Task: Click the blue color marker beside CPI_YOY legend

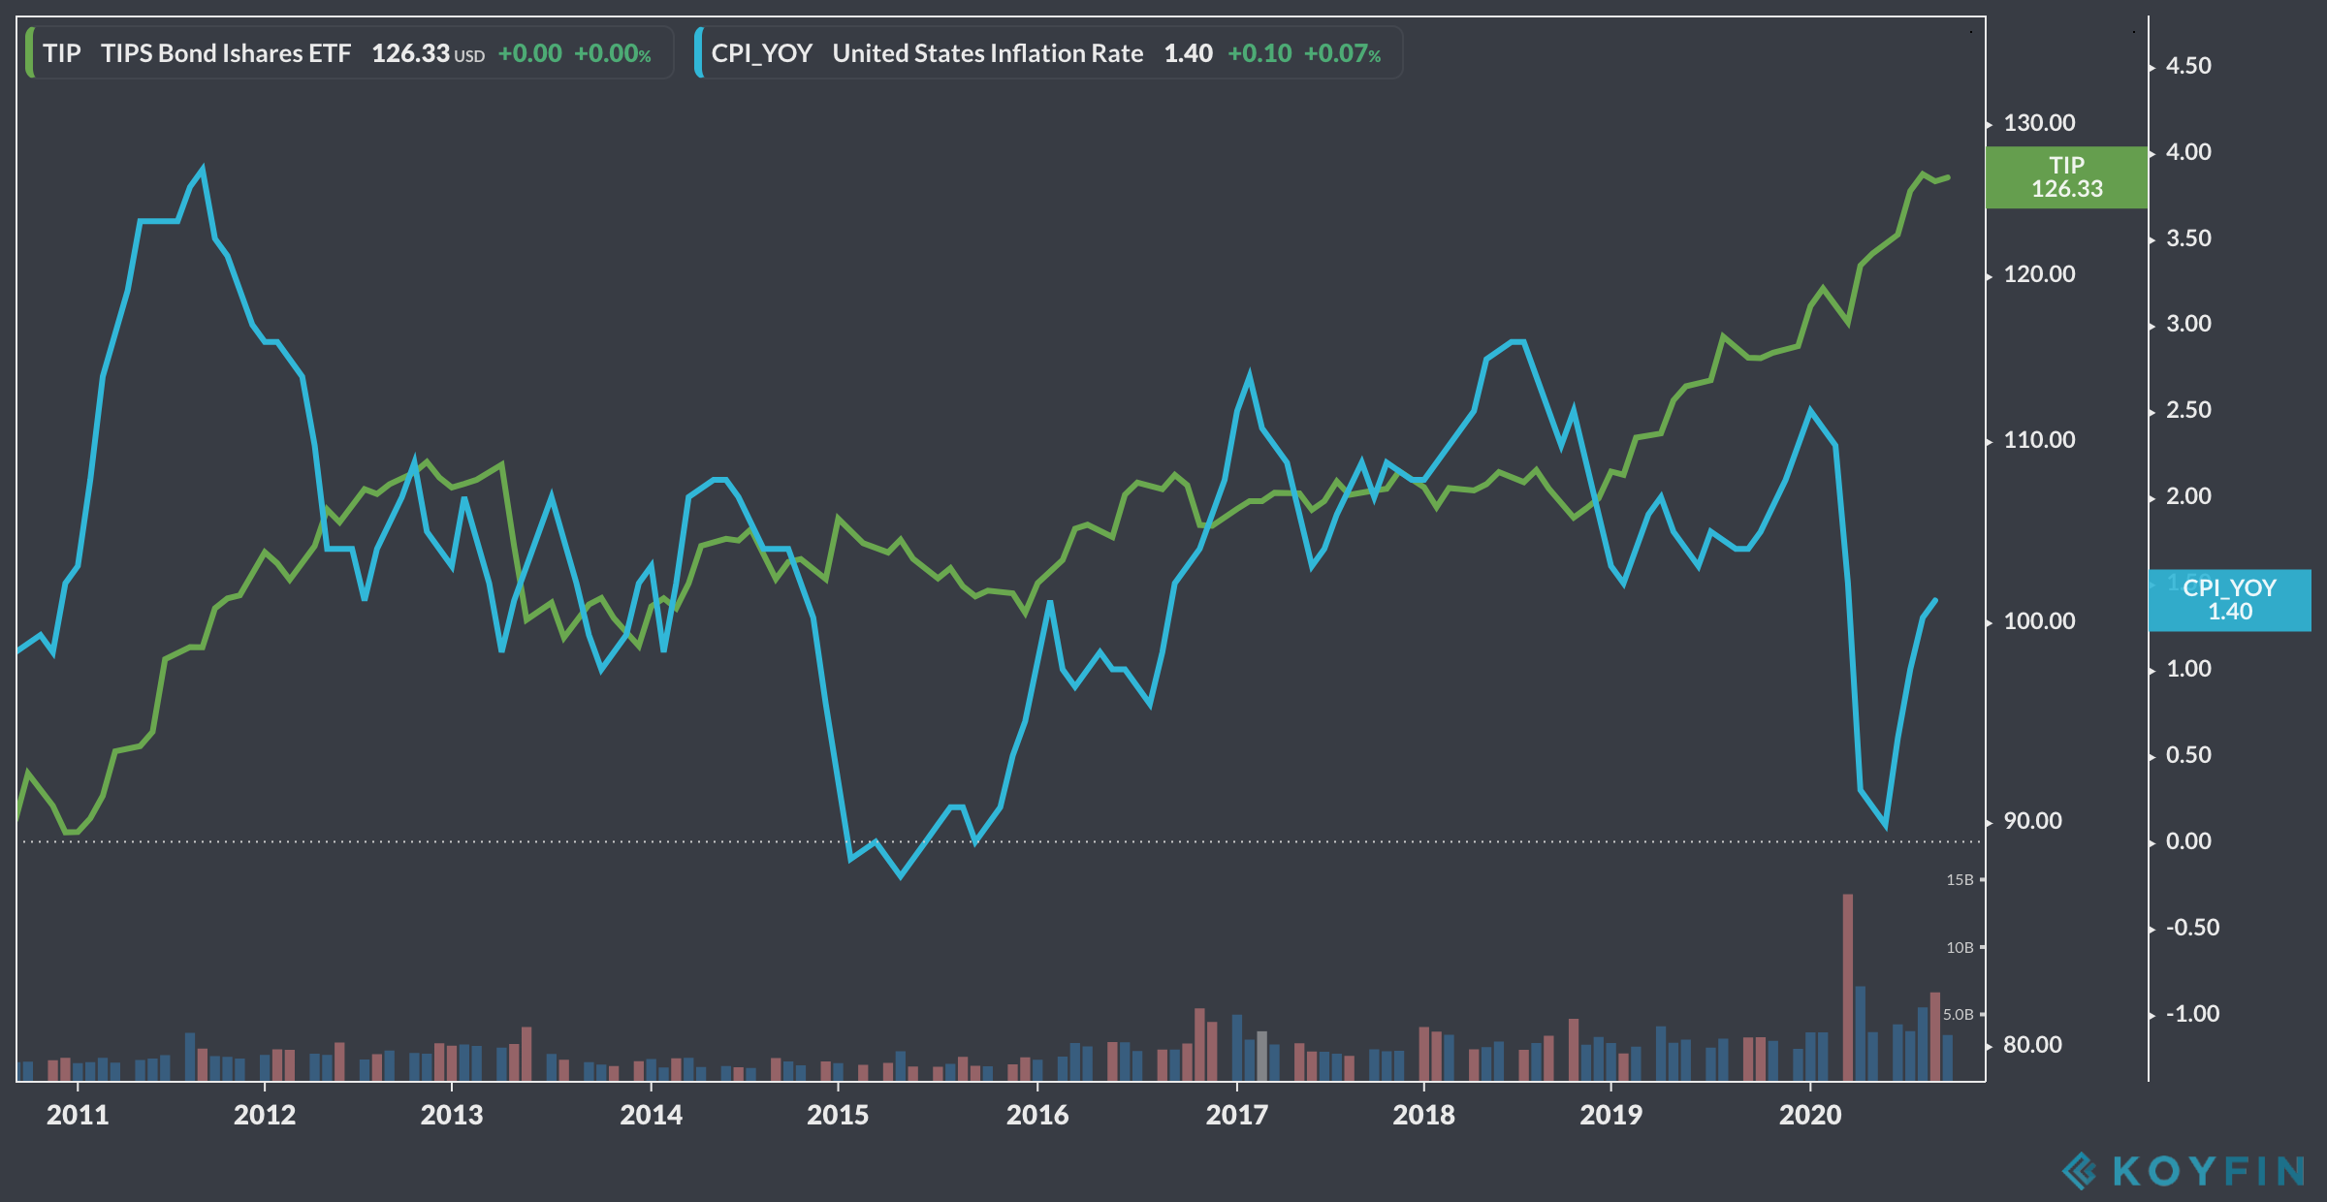Action: pyautogui.click(x=699, y=53)
